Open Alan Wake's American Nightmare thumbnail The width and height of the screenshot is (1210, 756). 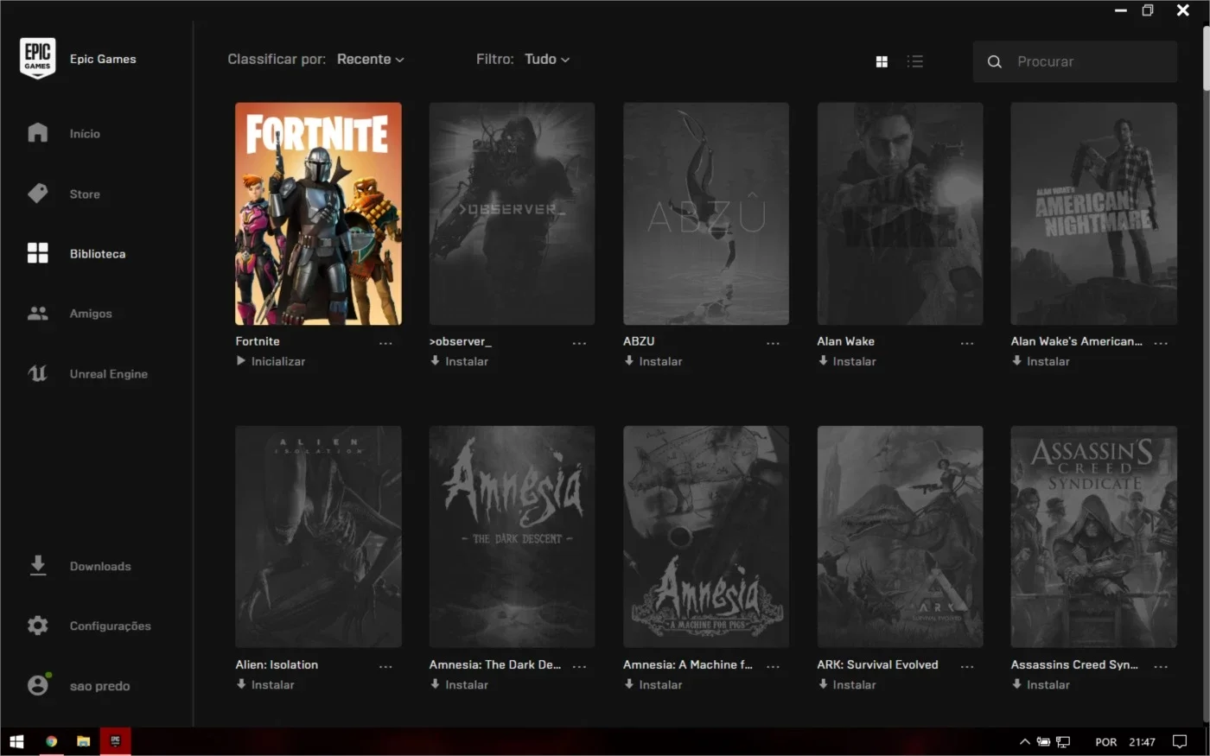(1094, 213)
